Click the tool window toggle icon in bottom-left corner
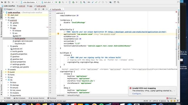188x105 pixels. 1,101
